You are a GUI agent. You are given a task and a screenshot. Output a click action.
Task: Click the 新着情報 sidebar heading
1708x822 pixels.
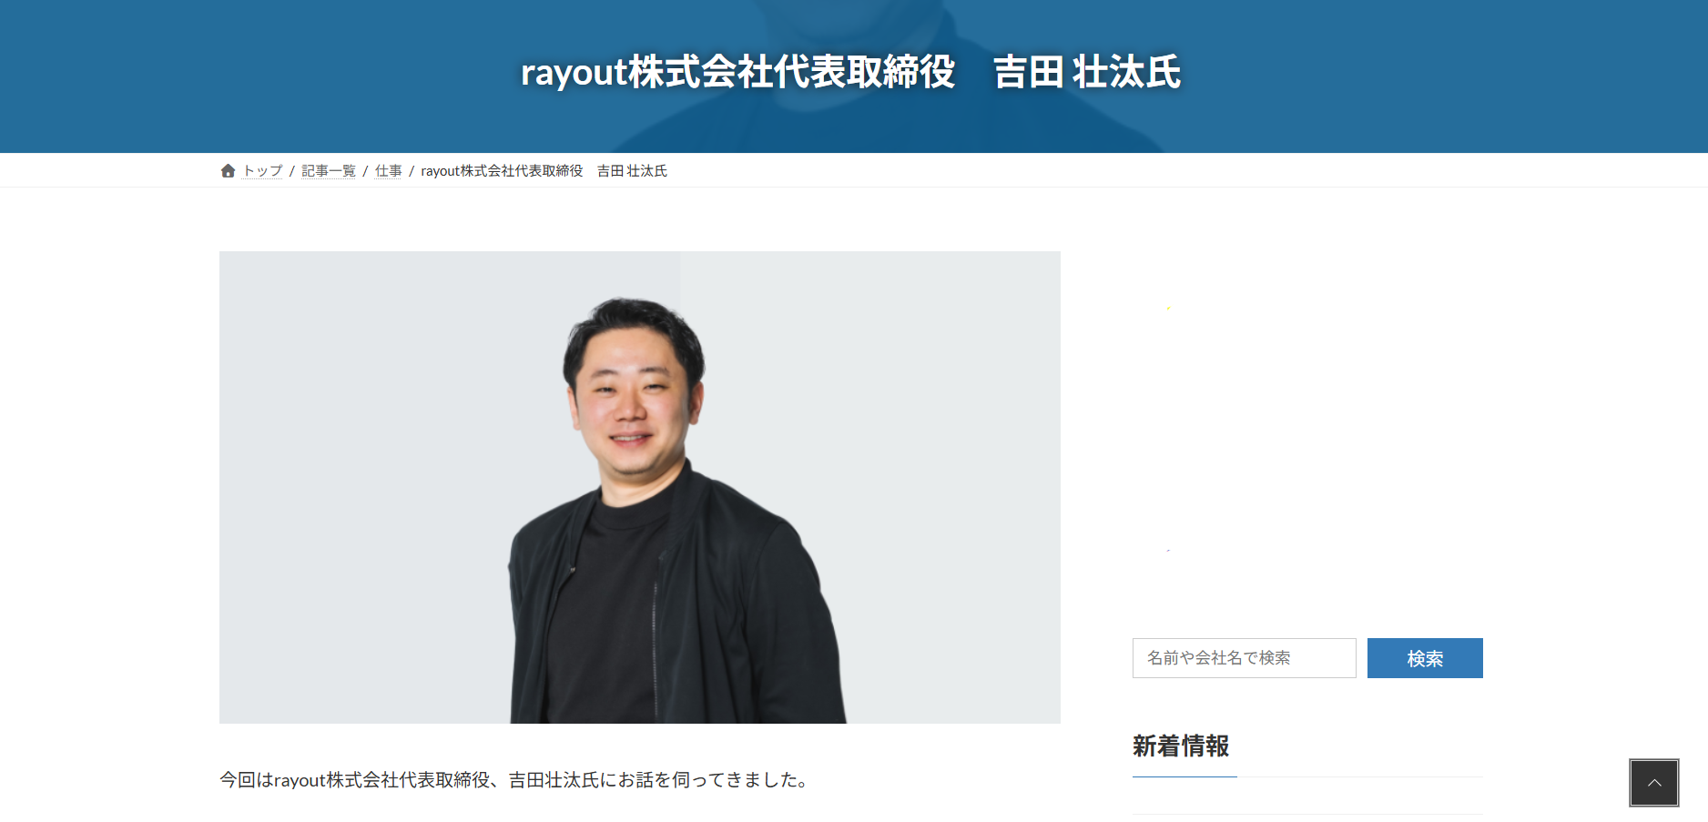pos(1181,746)
